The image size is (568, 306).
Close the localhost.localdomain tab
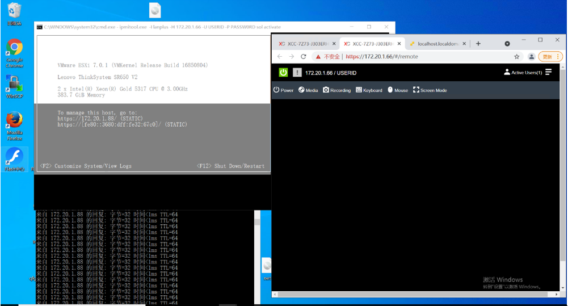coord(464,44)
